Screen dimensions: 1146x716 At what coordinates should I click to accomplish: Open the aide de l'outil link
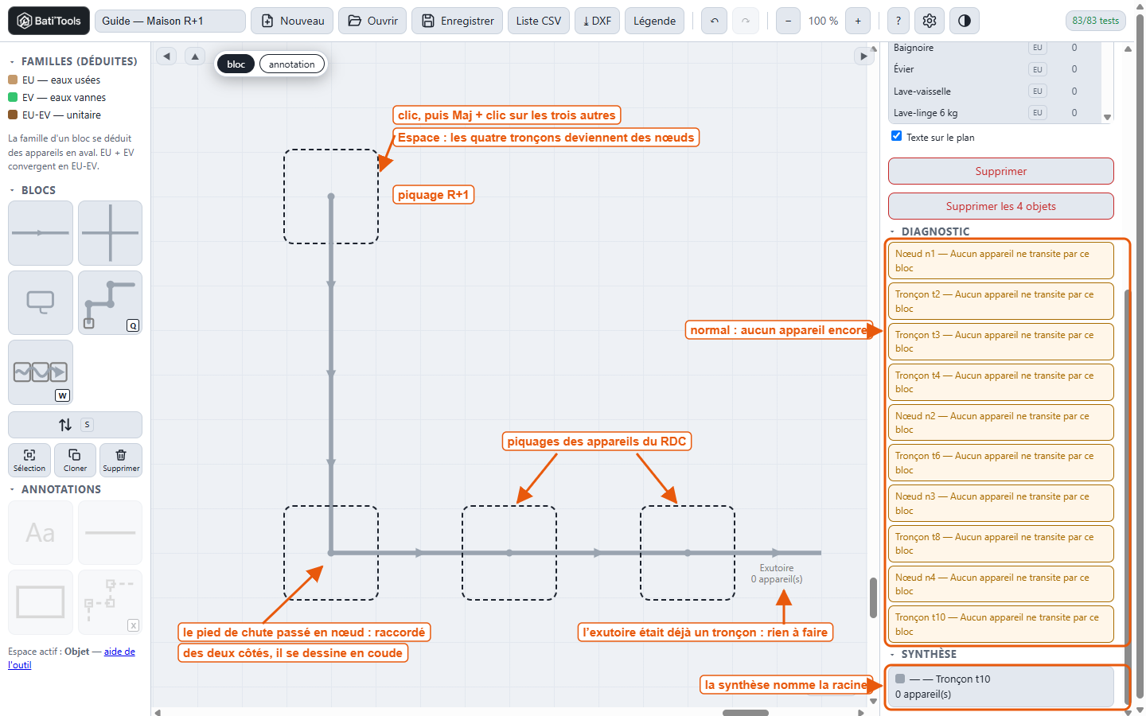tap(72, 658)
